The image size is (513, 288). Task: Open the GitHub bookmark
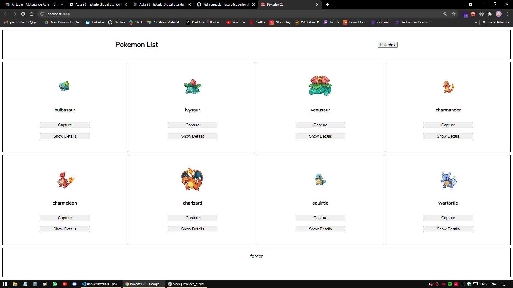[x=116, y=22]
